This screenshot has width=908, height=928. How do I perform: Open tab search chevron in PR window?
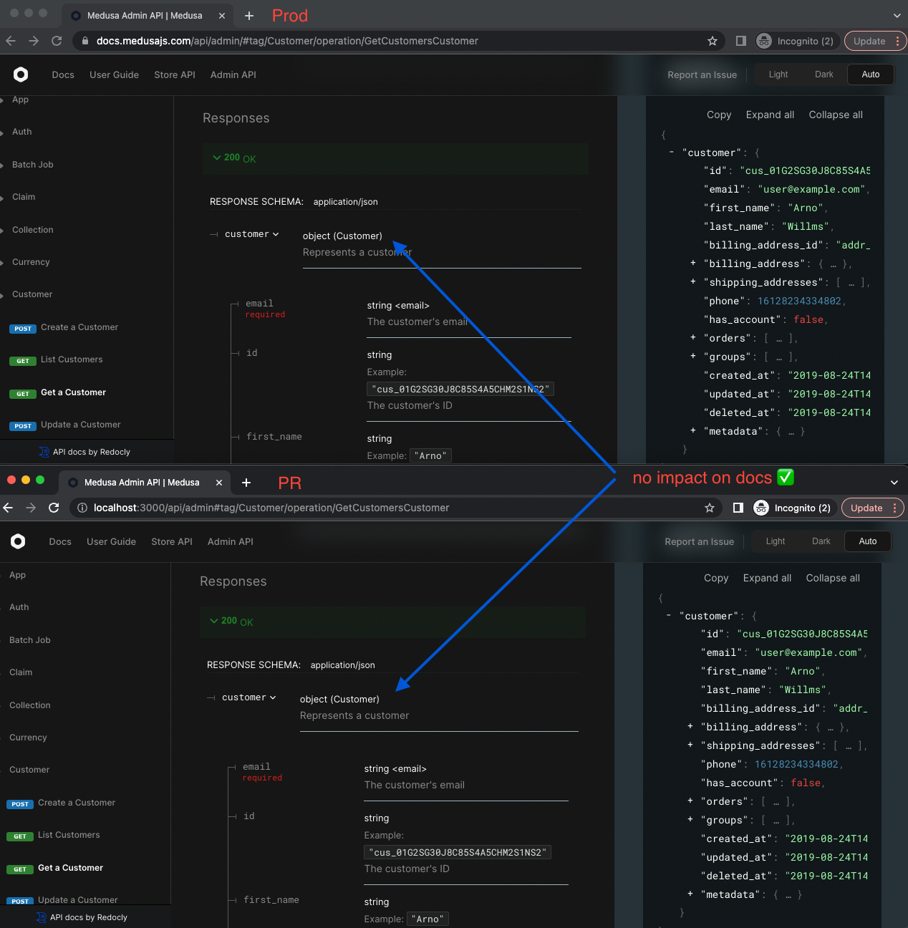coord(894,483)
